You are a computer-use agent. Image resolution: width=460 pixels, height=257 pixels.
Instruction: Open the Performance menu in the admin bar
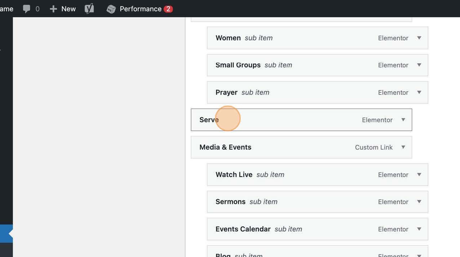pyautogui.click(x=141, y=9)
